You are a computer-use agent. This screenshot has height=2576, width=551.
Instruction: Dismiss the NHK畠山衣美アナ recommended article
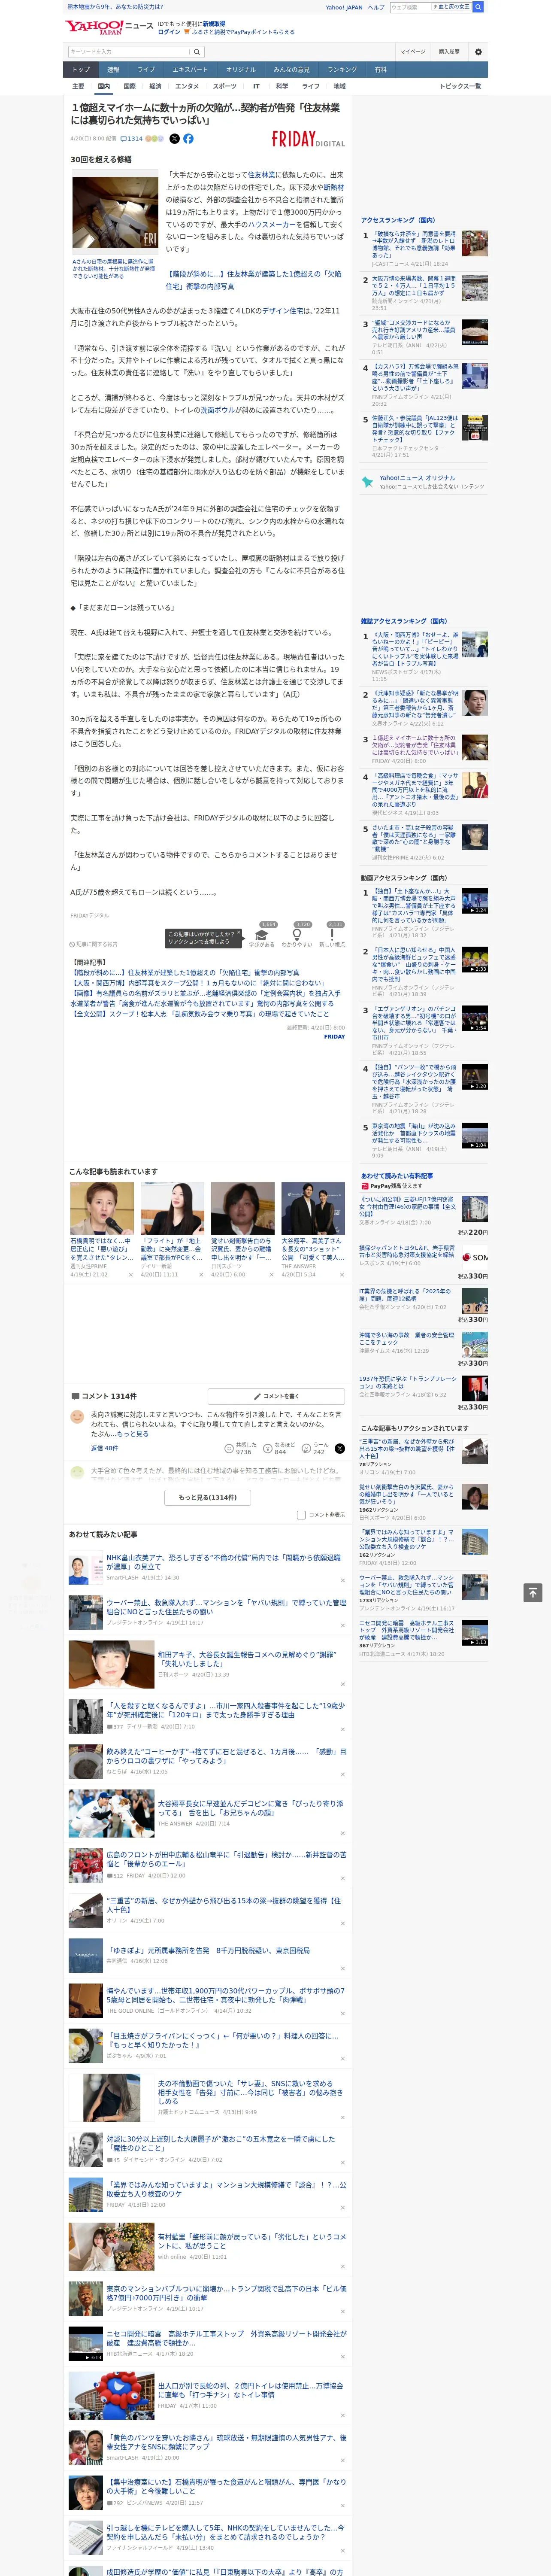(343, 1581)
